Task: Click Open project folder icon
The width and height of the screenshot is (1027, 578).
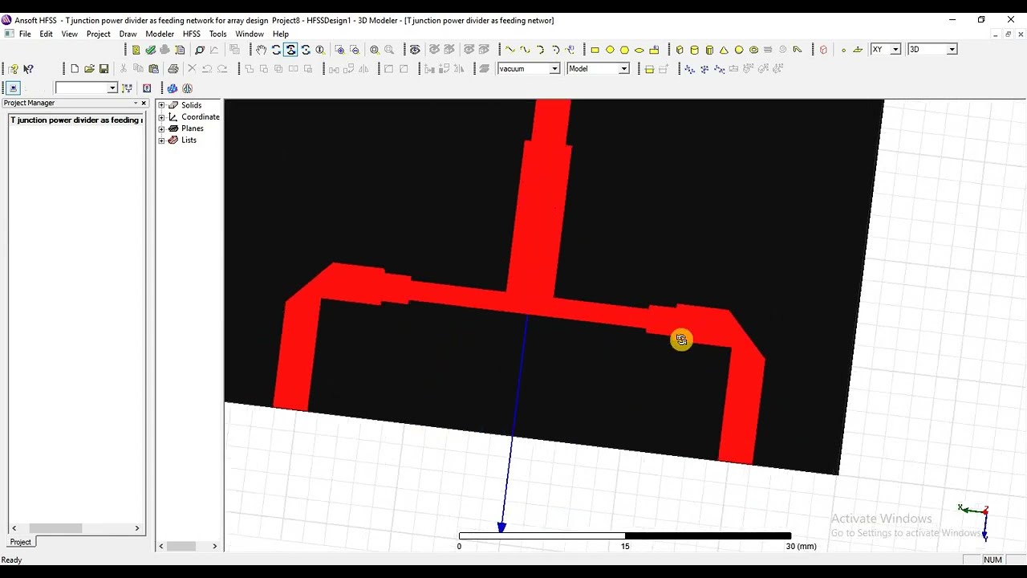Action: tap(89, 69)
